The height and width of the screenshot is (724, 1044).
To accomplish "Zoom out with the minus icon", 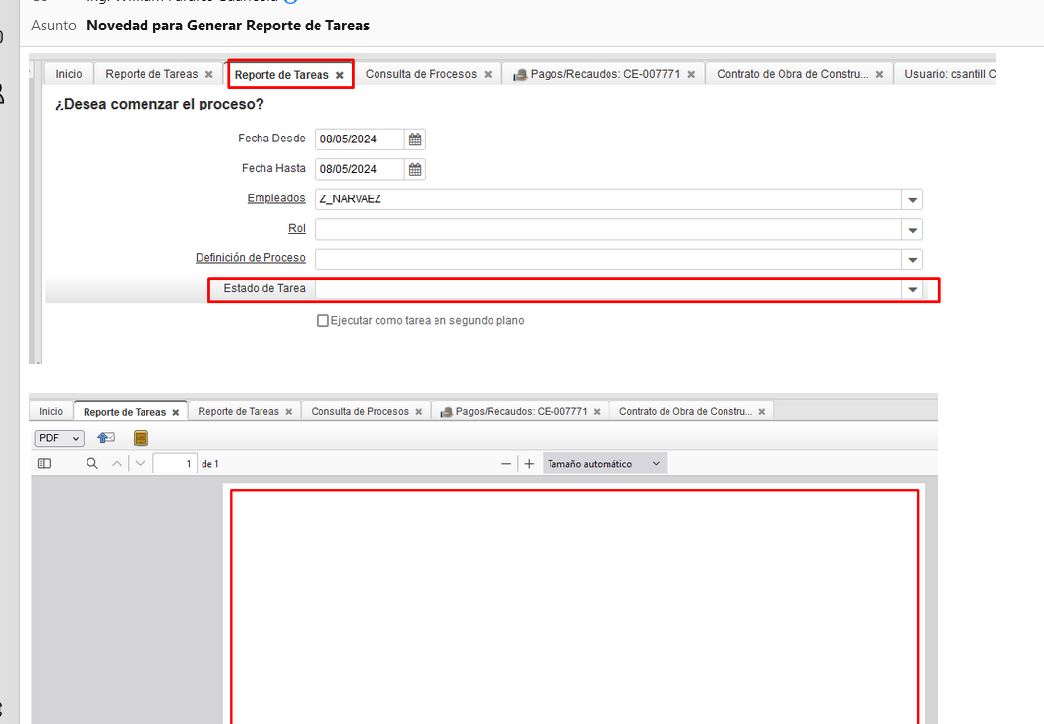I will (x=506, y=464).
